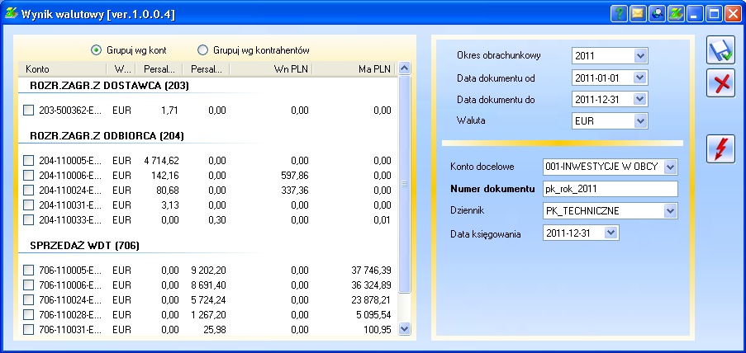Click into the 'Numer dokumentu' text field
Image resolution: width=746 pixels, height=353 pixels.
pyautogui.click(x=610, y=189)
